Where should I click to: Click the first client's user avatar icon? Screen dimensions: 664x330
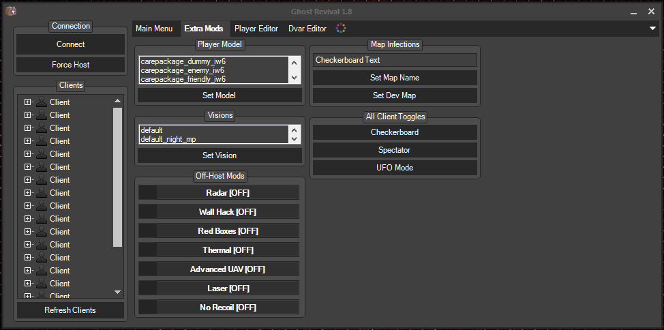tap(42, 102)
